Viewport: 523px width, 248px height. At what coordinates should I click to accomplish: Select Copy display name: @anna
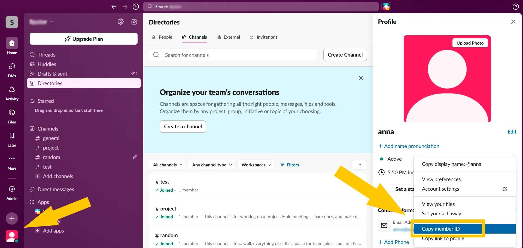[x=465, y=164]
